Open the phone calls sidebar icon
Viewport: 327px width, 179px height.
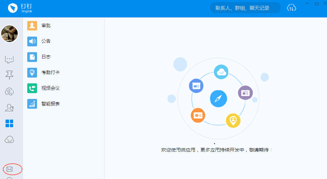tap(9, 91)
